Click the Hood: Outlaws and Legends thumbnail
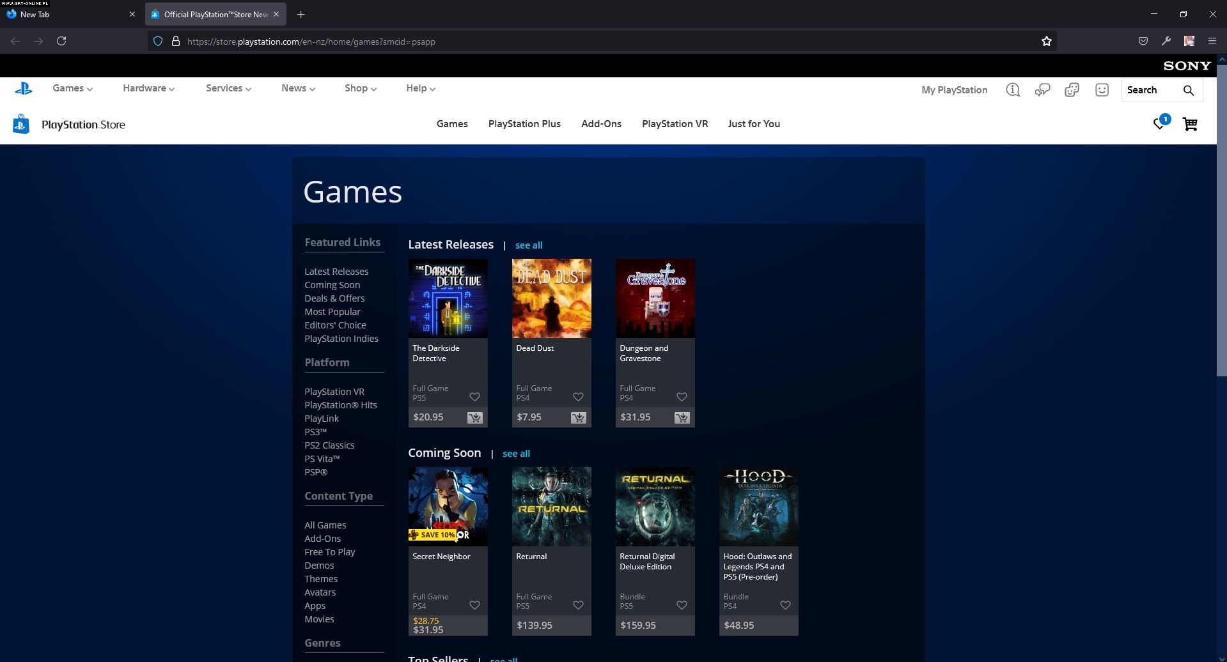Image resolution: width=1227 pixels, height=662 pixels. pyautogui.click(x=758, y=506)
